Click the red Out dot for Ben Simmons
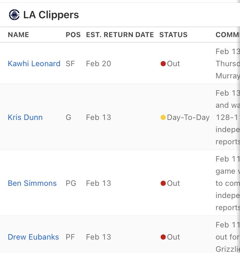 click(x=163, y=183)
